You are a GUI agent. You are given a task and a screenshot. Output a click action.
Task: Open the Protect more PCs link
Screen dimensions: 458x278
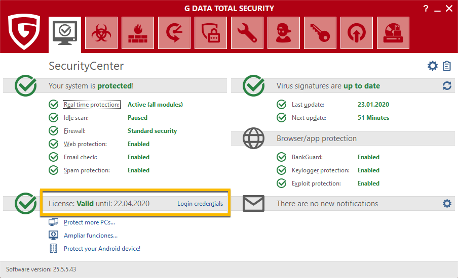click(89, 222)
